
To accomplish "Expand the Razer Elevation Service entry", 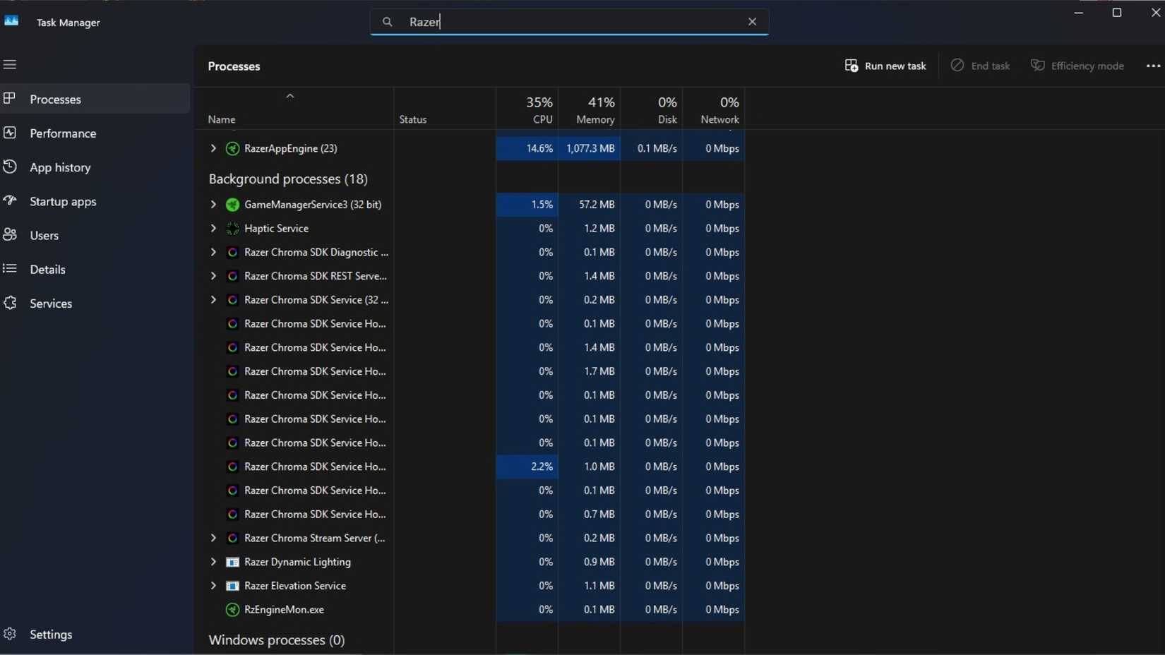I will (213, 586).
